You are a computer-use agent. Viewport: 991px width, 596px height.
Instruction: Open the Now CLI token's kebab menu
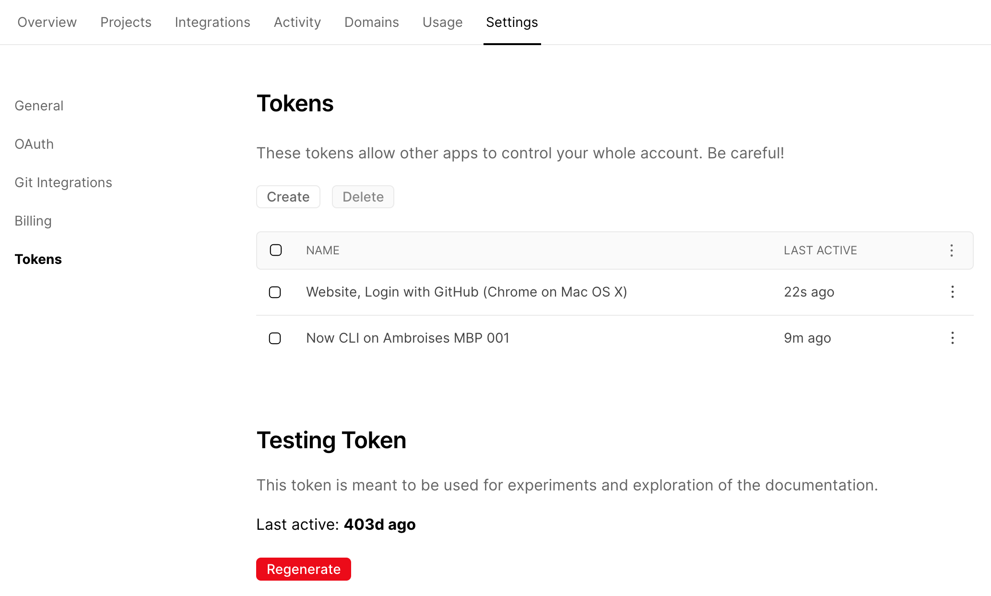pyautogui.click(x=952, y=338)
